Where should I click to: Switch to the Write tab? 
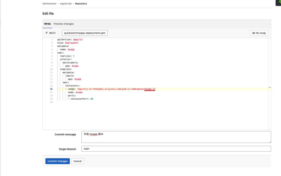click(47, 24)
